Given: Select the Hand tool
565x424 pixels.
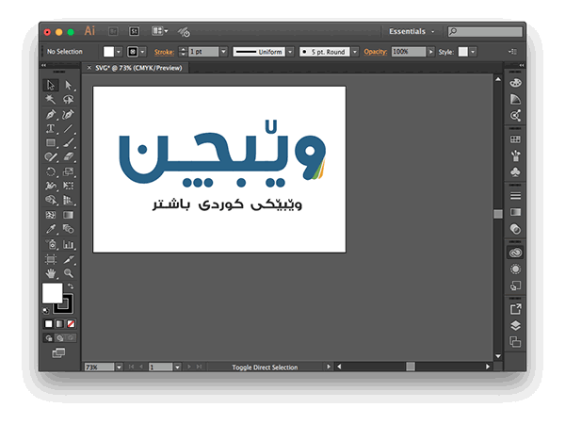Looking at the screenshot, I should point(51,273).
